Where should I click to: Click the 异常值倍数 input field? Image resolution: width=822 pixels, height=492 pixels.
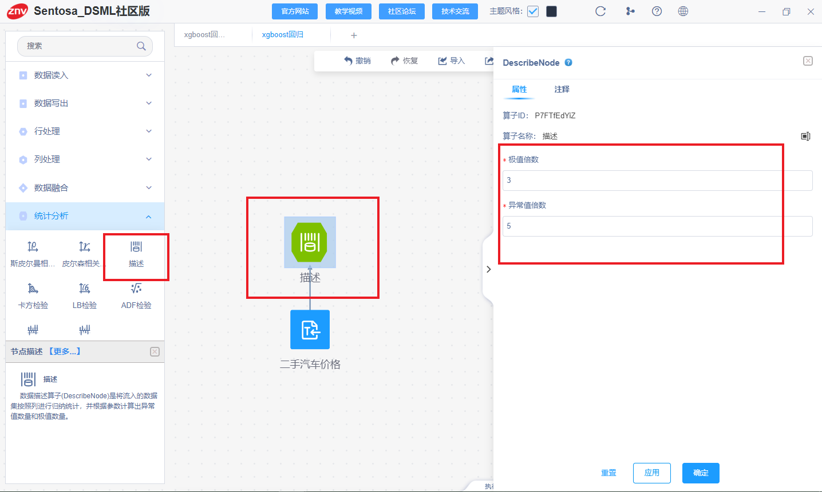tap(658, 226)
